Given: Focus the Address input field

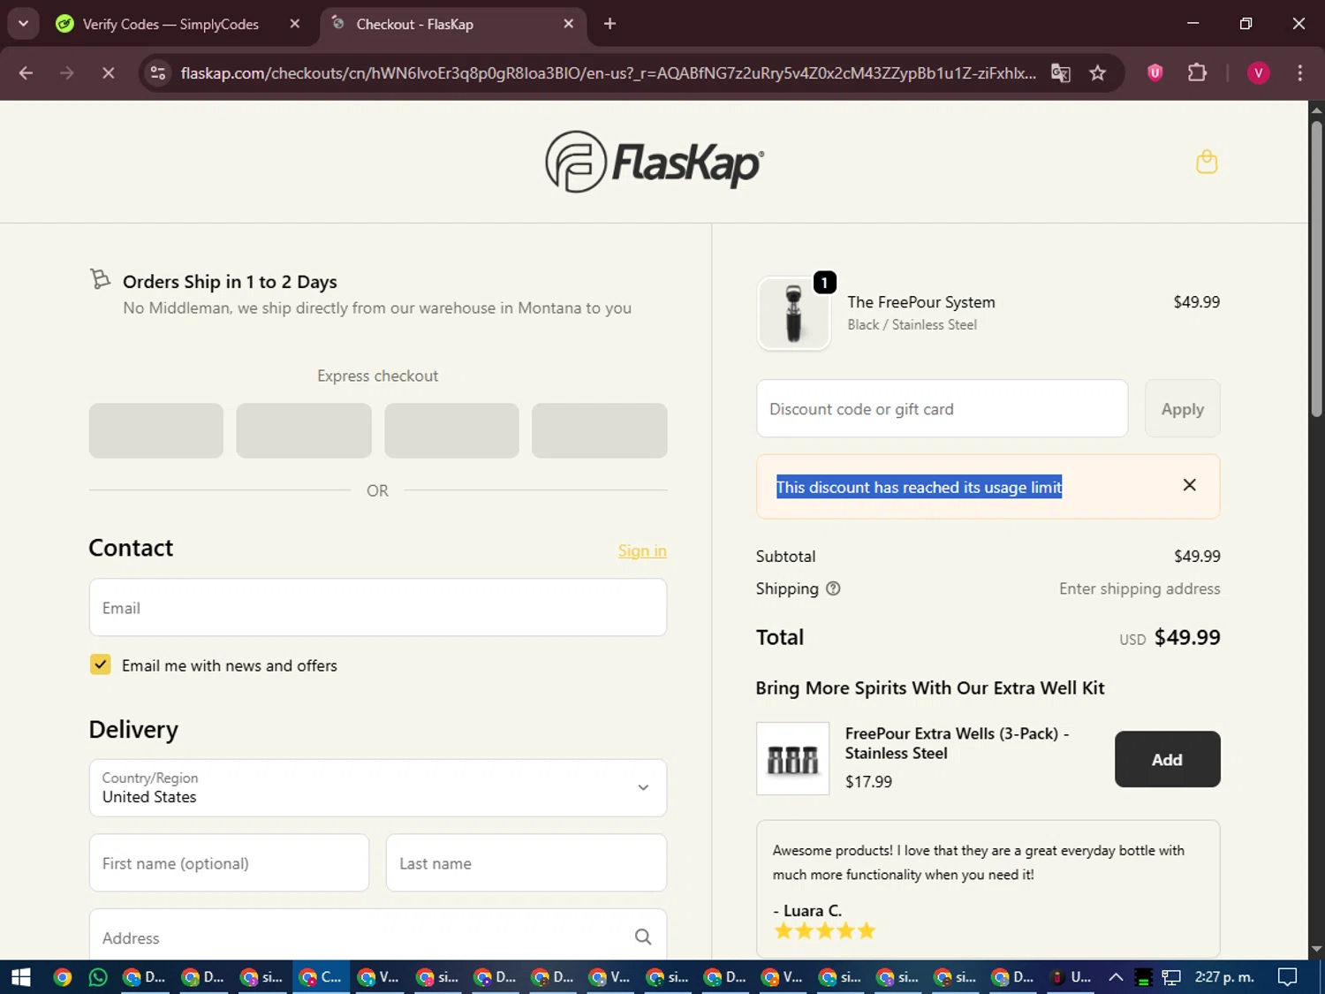Looking at the screenshot, I should click(x=378, y=935).
